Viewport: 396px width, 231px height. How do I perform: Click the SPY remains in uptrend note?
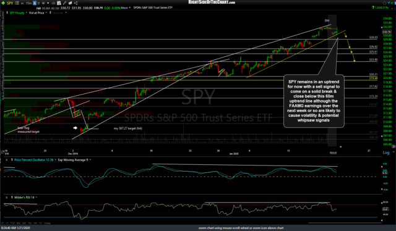coord(314,101)
